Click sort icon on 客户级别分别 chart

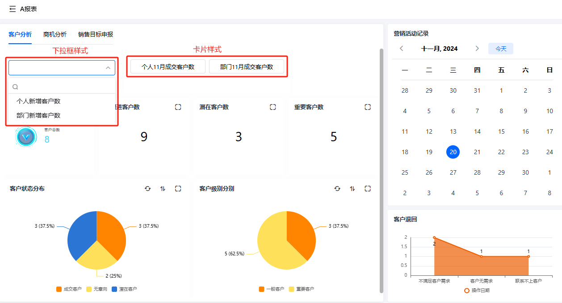click(x=352, y=188)
